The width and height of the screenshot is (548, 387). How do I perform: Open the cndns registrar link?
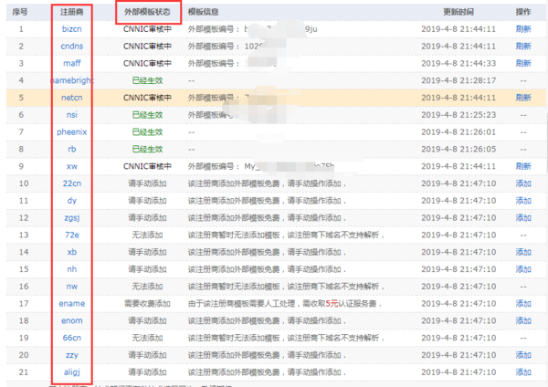click(71, 47)
